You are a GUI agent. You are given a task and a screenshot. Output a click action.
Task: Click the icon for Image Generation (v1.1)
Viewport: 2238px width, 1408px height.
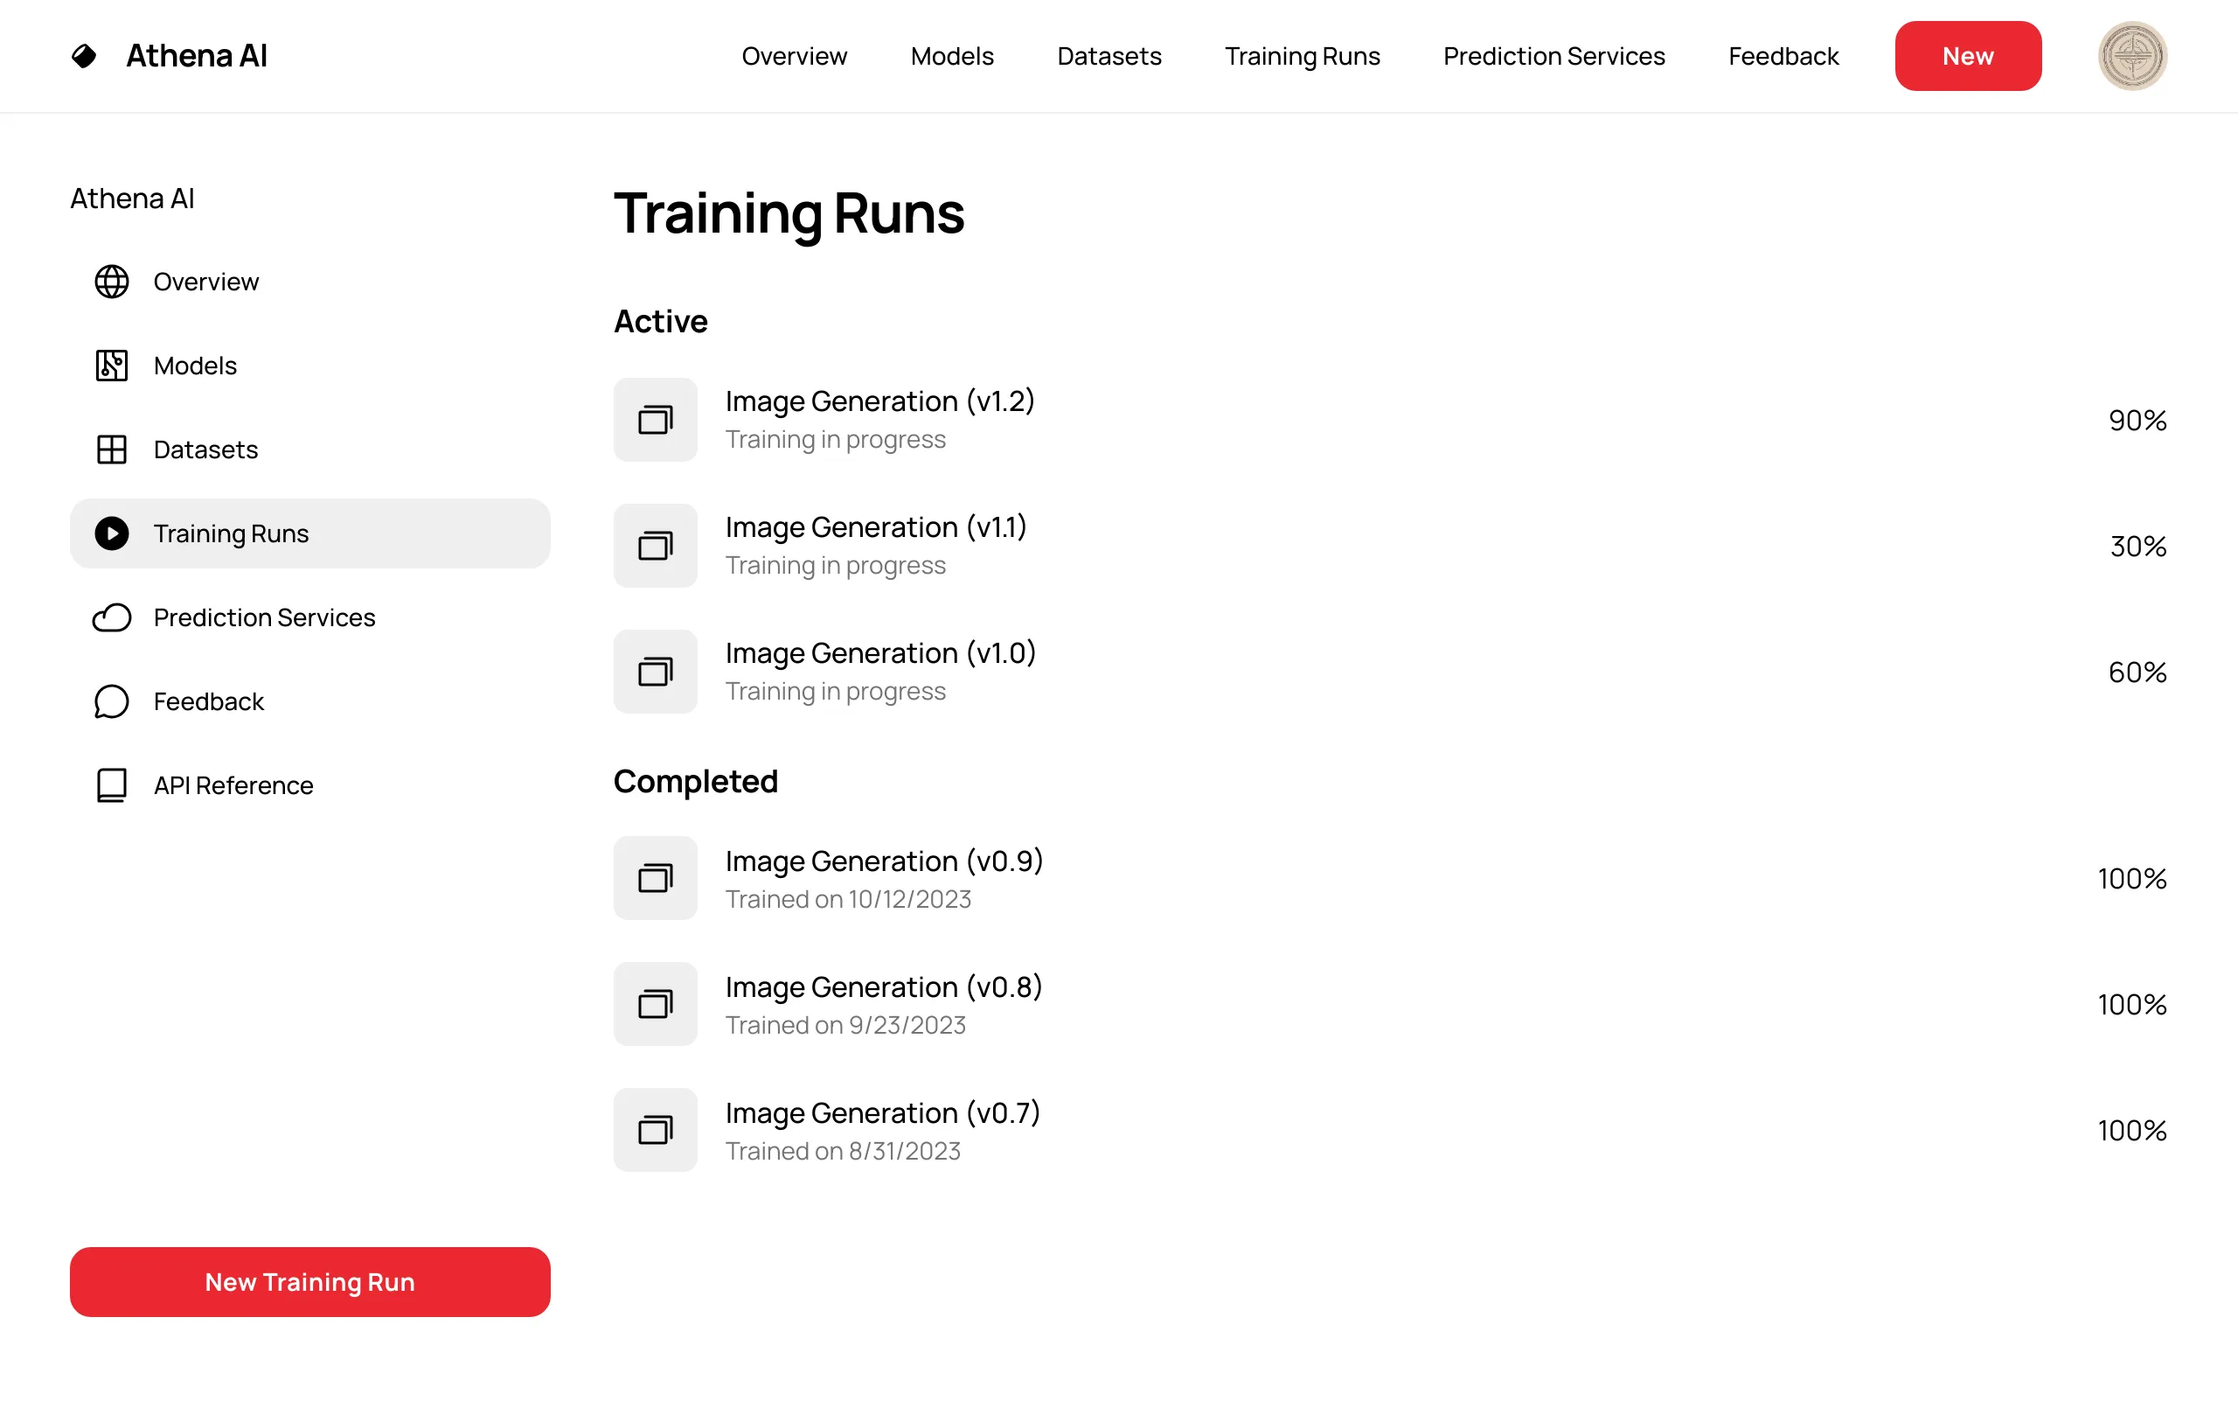coord(656,546)
